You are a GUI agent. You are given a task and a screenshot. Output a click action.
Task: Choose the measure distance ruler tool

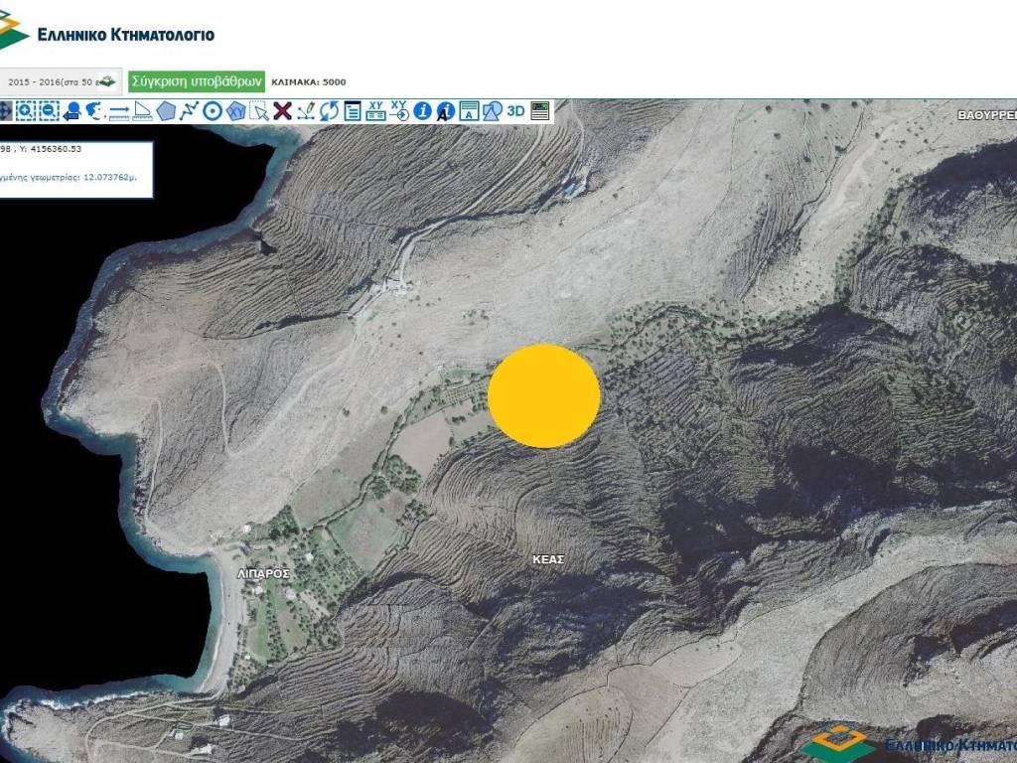tap(119, 111)
